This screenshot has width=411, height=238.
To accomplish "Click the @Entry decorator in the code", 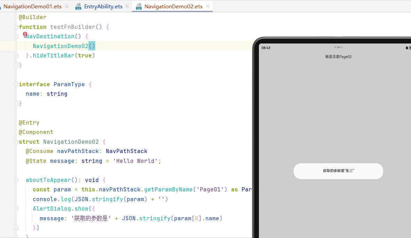I will (29, 122).
